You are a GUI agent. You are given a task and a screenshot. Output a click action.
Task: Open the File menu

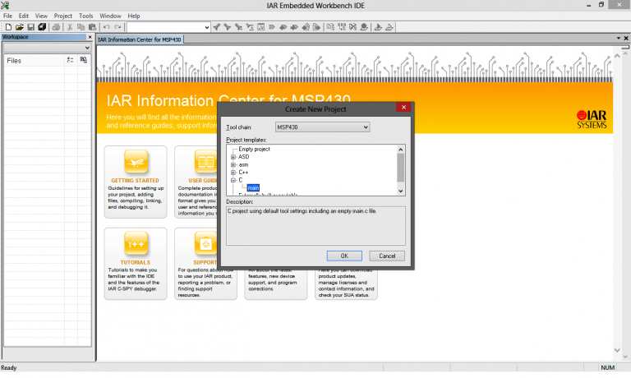point(7,16)
